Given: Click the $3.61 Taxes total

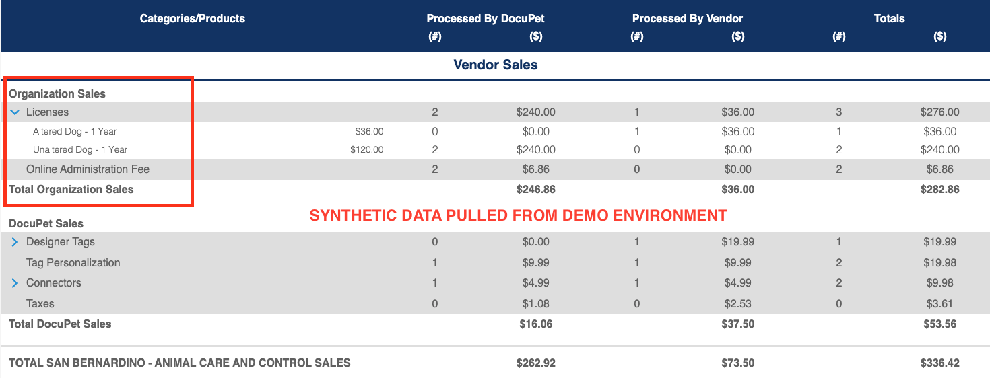Looking at the screenshot, I should tap(940, 304).
